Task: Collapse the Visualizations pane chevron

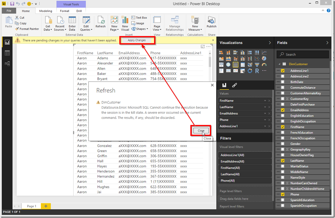Action: pos(270,43)
